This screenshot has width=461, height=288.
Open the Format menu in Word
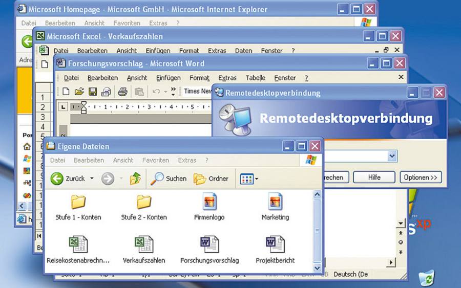(x=199, y=78)
